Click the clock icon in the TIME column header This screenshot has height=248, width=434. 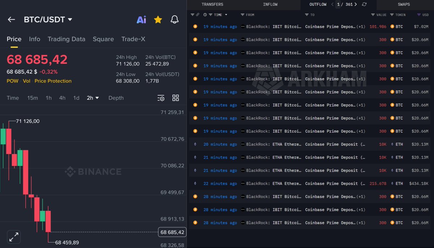205,15
